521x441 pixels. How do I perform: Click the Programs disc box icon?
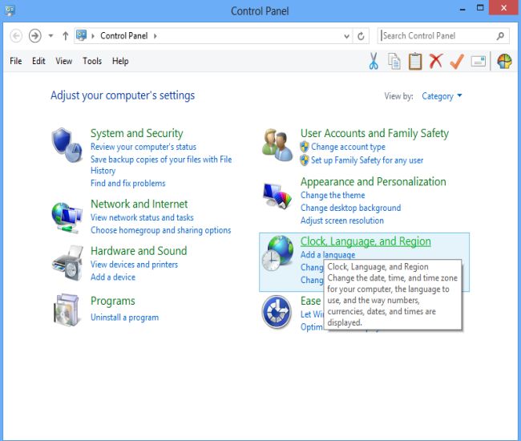(x=67, y=310)
